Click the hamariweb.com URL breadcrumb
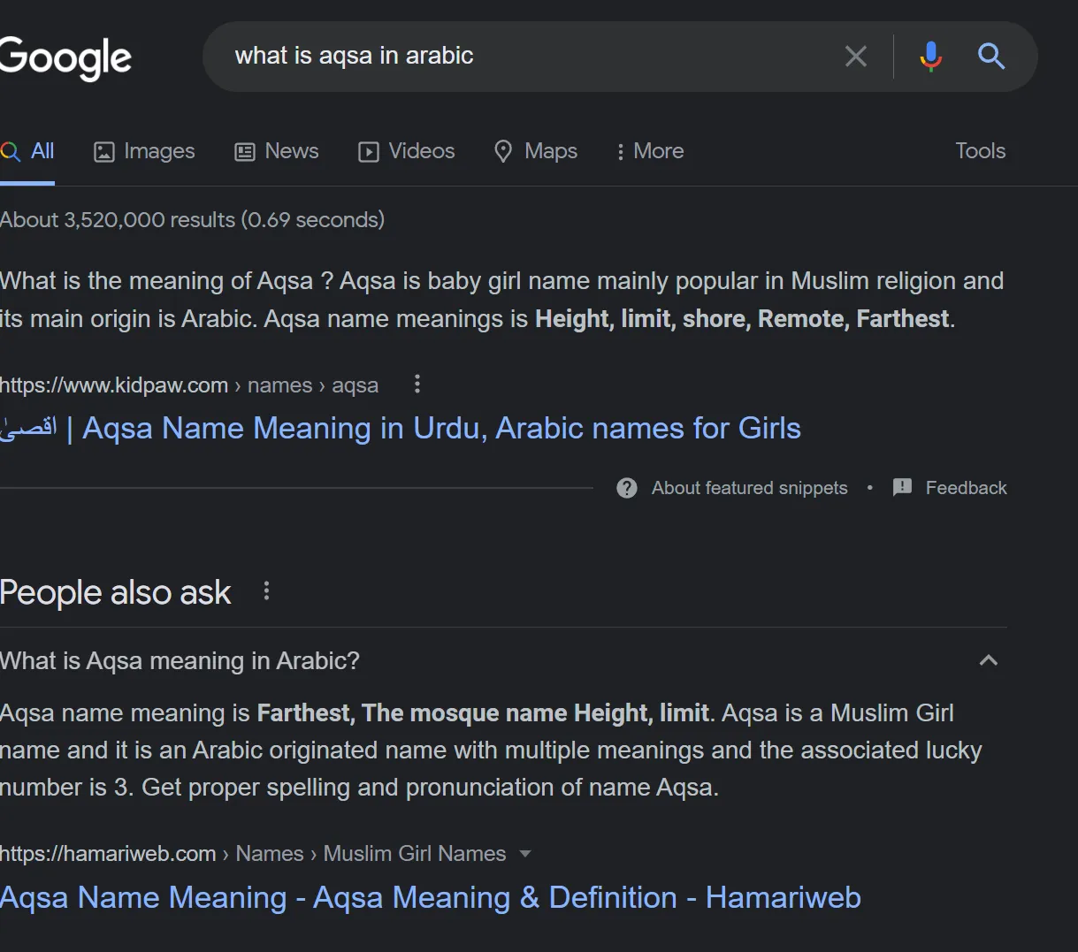1078x952 pixels. (x=253, y=854)
